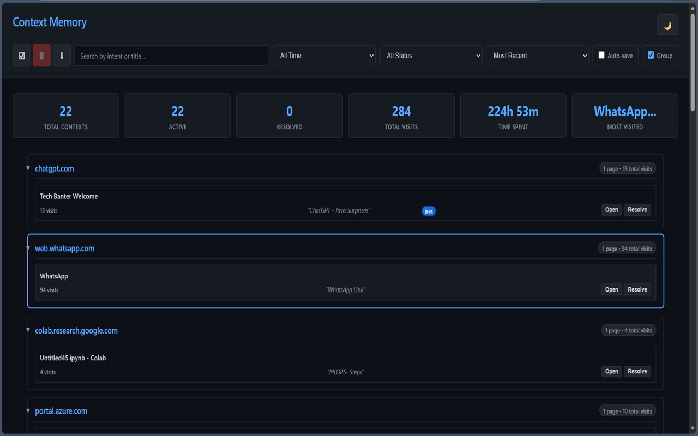Open the WhatsApp context entry
The height and width of the screenshot is (436, 698).
click(611, 289)
